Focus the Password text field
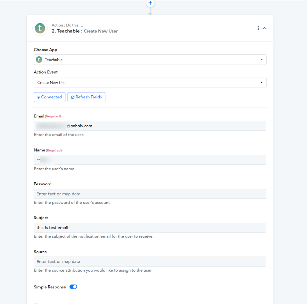 (150, 194)
